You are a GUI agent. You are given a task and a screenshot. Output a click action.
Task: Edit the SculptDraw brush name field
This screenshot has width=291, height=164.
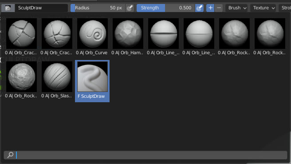41,8
